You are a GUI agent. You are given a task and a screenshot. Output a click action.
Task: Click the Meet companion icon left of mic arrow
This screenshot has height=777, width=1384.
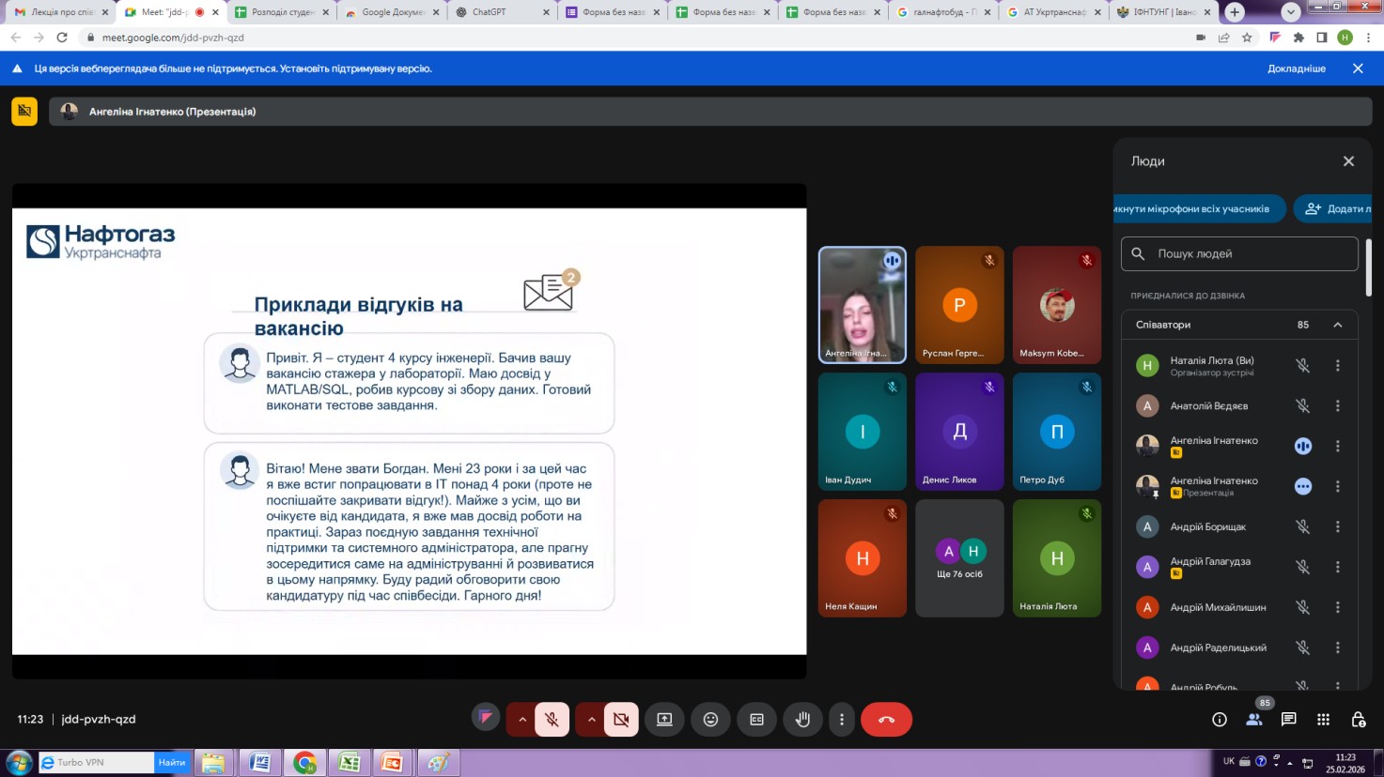[x=486, y=718]
